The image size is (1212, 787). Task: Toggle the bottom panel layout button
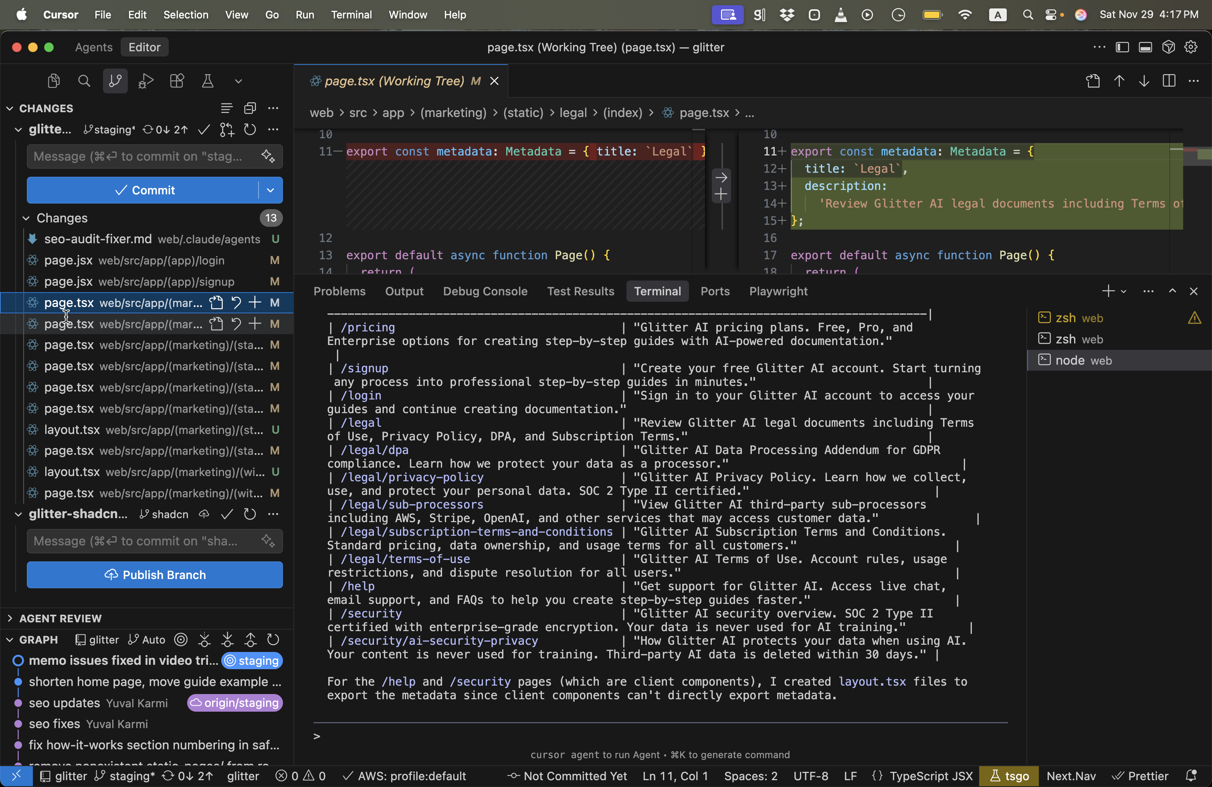coord(1145,47)
